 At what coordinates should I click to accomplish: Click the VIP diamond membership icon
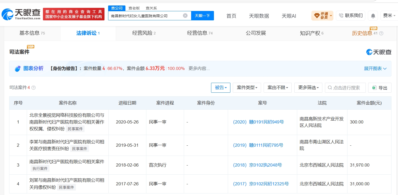317,16
